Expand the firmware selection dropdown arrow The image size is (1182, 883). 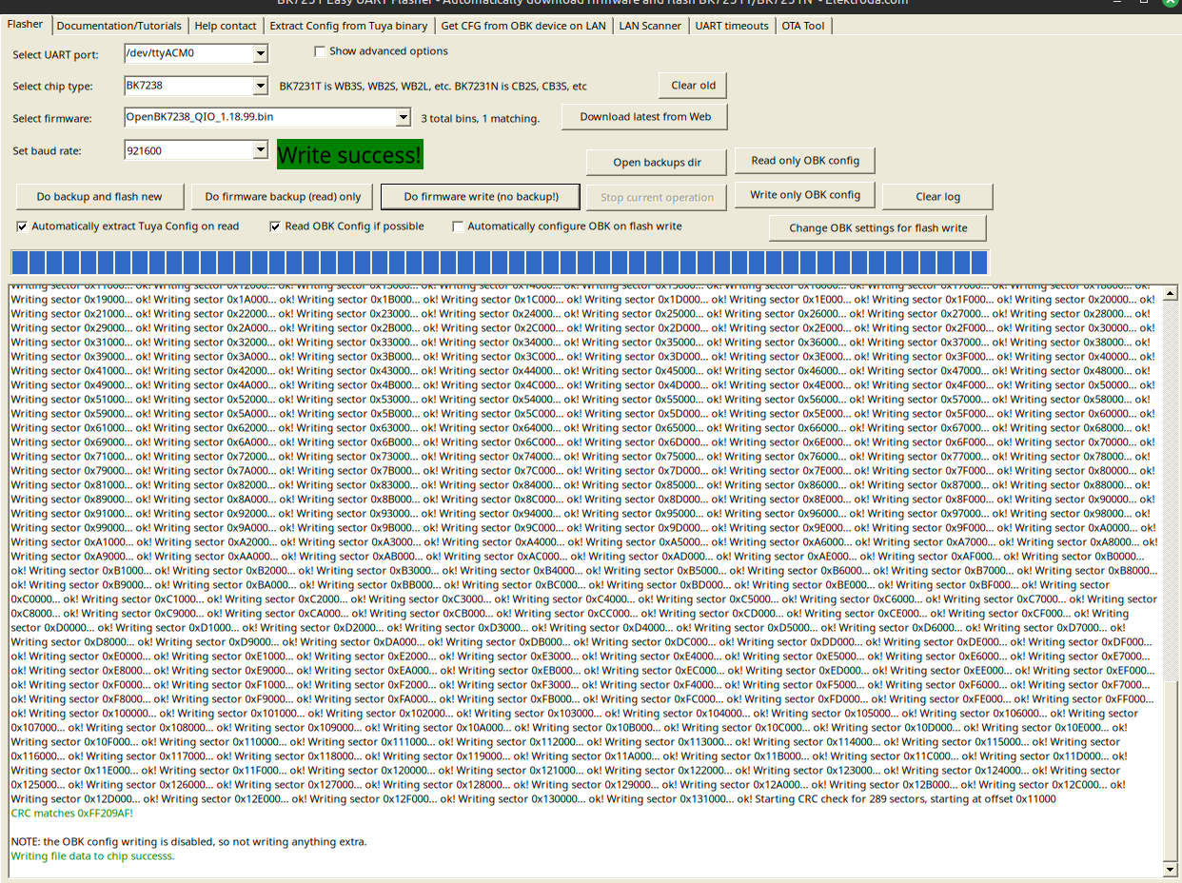(404, 118)
